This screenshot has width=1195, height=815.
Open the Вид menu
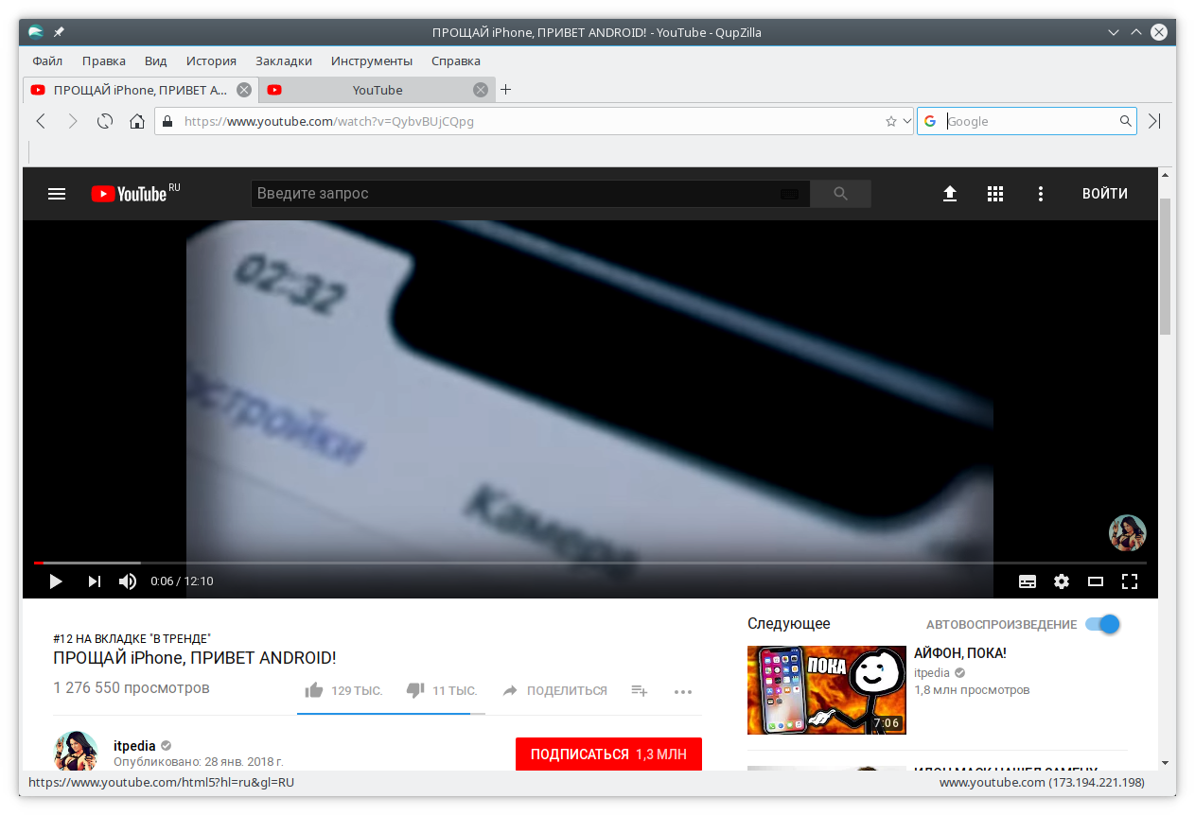(156, 61)
